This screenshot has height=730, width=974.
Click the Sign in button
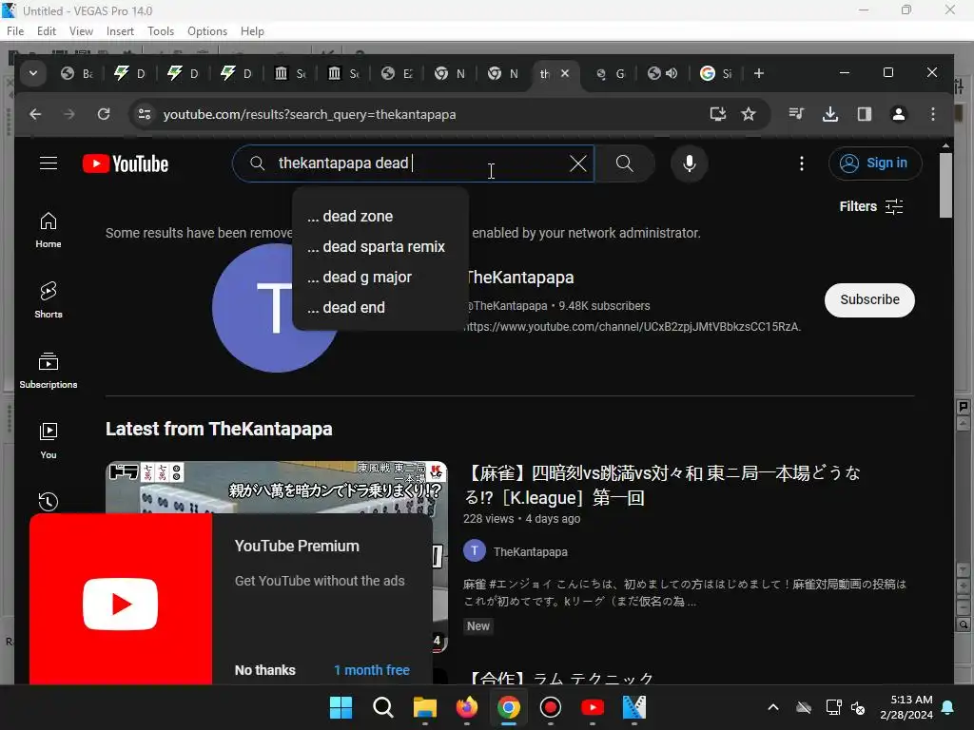point(875,163)
